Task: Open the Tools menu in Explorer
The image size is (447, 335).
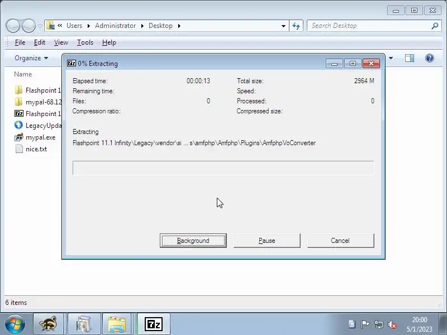Action: [85, 42]
